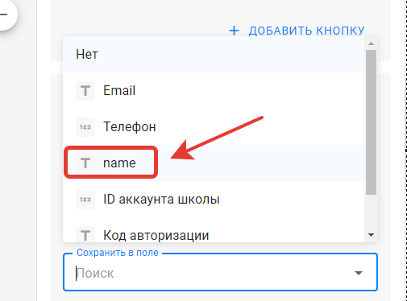Click the T icon beside Код авторизации
Viewport: 407px width, 301px height.
pyautogui.click(x=85, y=234)
